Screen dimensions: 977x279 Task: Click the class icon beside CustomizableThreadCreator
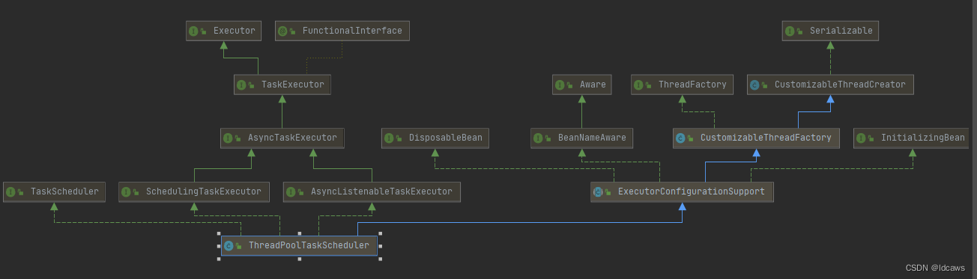(x=755, y=85)
